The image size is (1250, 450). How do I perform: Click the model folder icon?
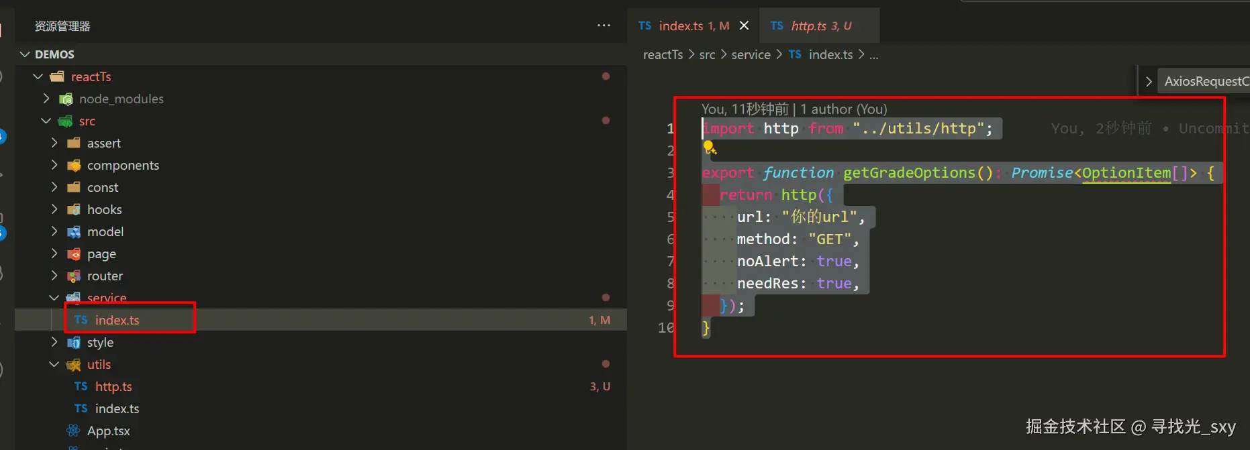(x=74, y=232)
